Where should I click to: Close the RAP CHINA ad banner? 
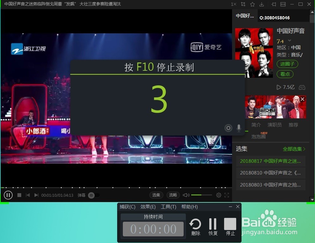(x=303, y=99)
